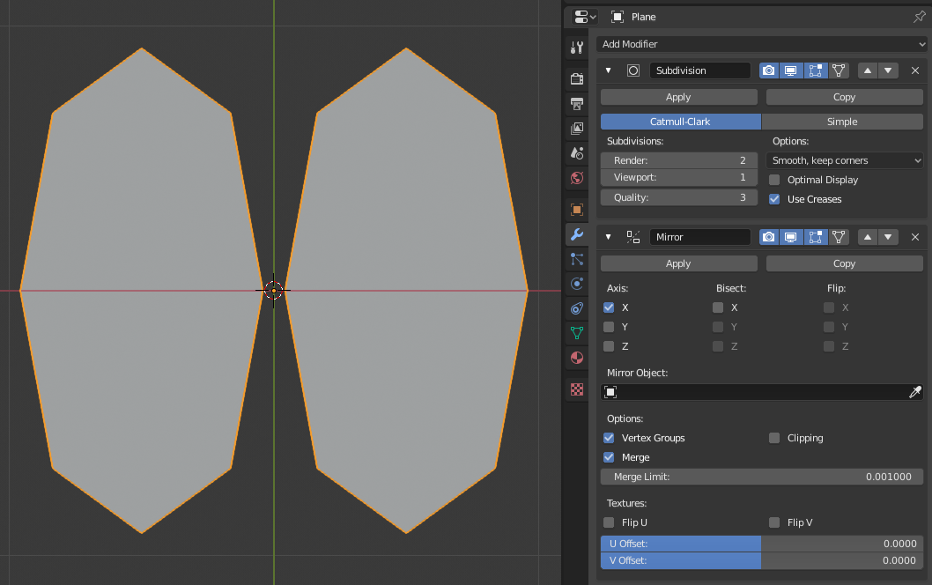Copy the Subdivision modifier
This screenshot has height=585, width=932.
[x=843, y=96]
